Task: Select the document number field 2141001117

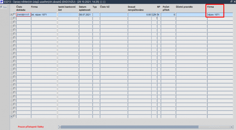Action: [24, 15]
